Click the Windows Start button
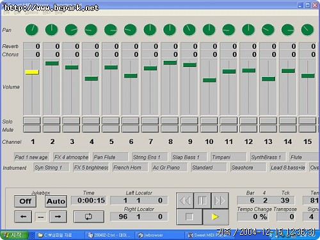The height and width of the screenshot is (240, 320). click(14, 235)
